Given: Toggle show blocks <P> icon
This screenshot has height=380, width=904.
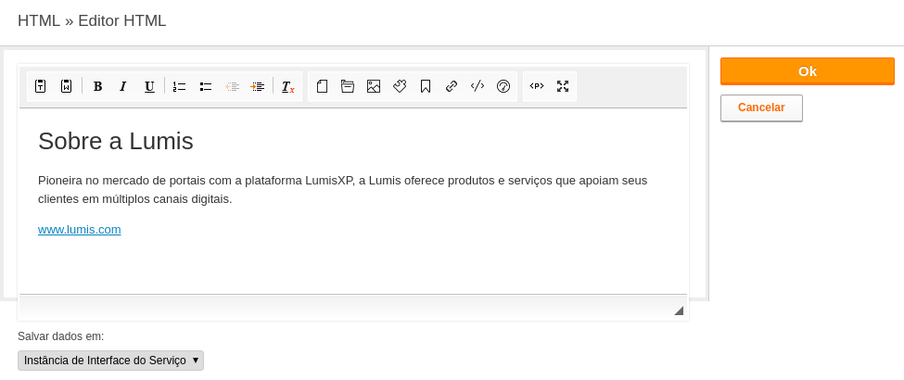Looking at the screenshot, I should [x=537, y=86].
